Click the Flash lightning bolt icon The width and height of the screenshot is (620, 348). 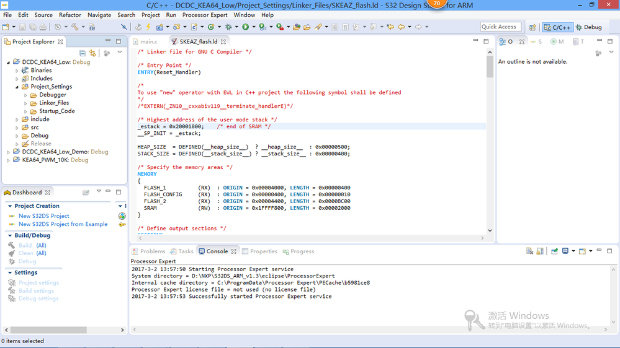pos(148,27)
